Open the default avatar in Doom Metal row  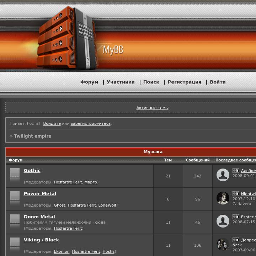[223, 221]
